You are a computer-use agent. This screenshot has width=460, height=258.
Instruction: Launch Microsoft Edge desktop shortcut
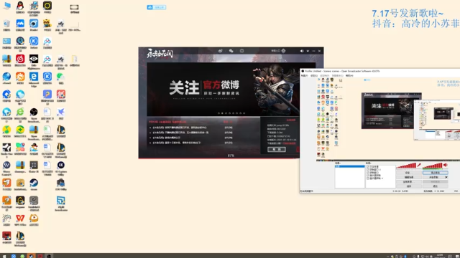pyautogui.click(x=34, y=80)
